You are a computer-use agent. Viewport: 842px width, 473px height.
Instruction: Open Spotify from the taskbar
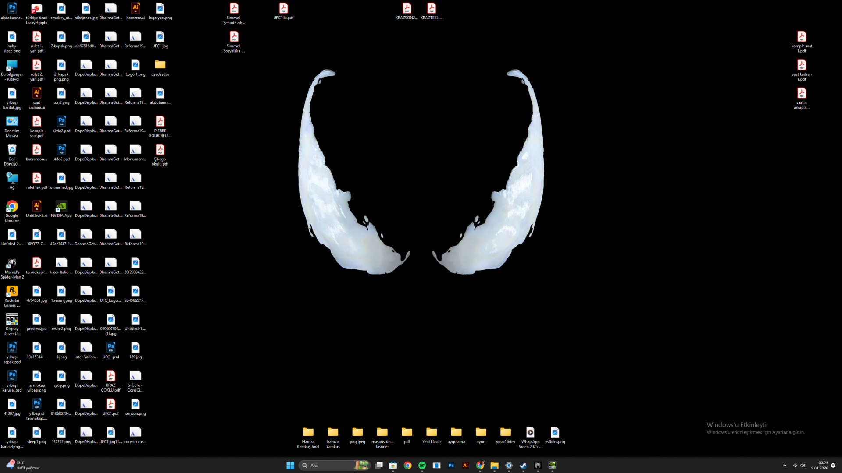pos(422,466)
